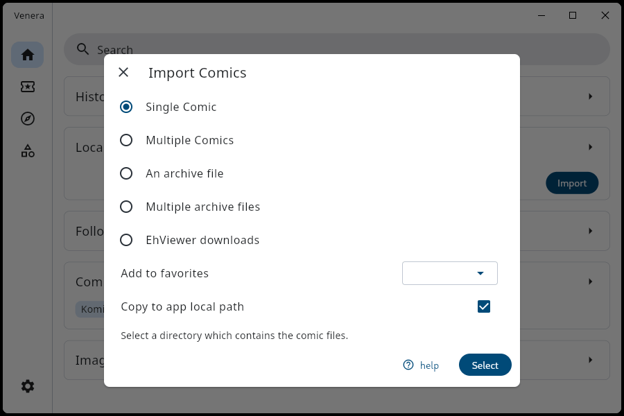The height and width of the screenshot is (416, 624).
Task: Open the Favorites icon in sidebar
Action: 28,87
